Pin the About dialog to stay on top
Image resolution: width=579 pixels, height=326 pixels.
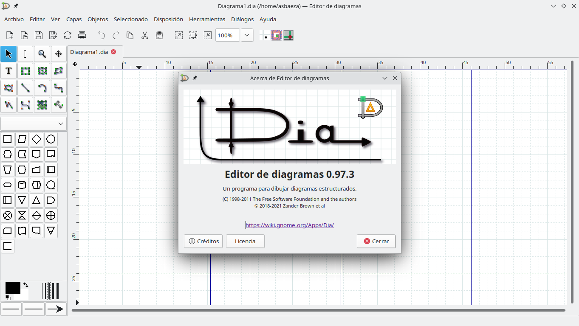pos(195,78)
